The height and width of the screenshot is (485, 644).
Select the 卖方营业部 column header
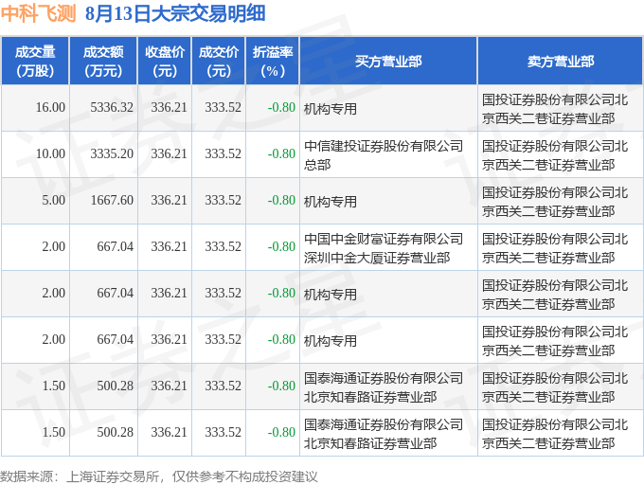[561, 62]
